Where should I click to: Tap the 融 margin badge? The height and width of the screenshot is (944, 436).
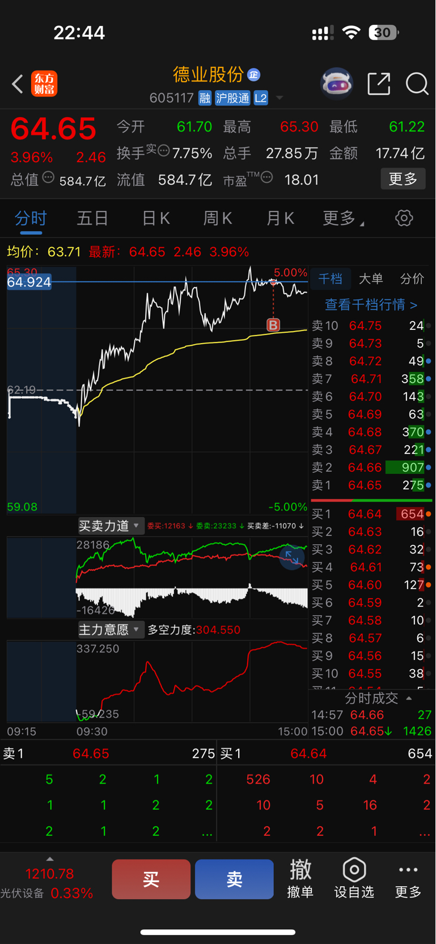(x=205, y=98)
